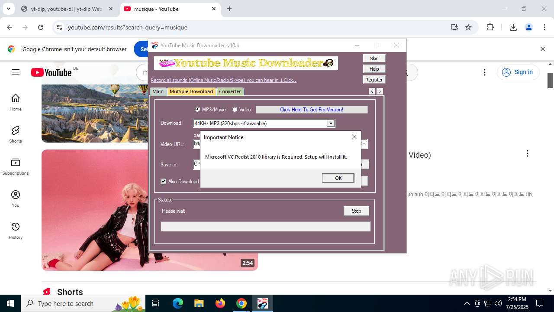The image size is (554, 312).
Task: Switch to the Multiple Download tab
Action: (191, 91)
